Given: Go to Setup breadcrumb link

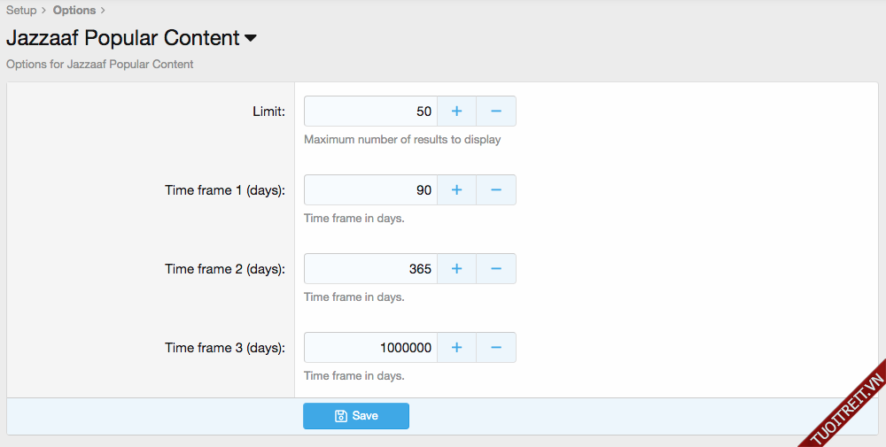Looking at the screenshot, I should point(21,11).
